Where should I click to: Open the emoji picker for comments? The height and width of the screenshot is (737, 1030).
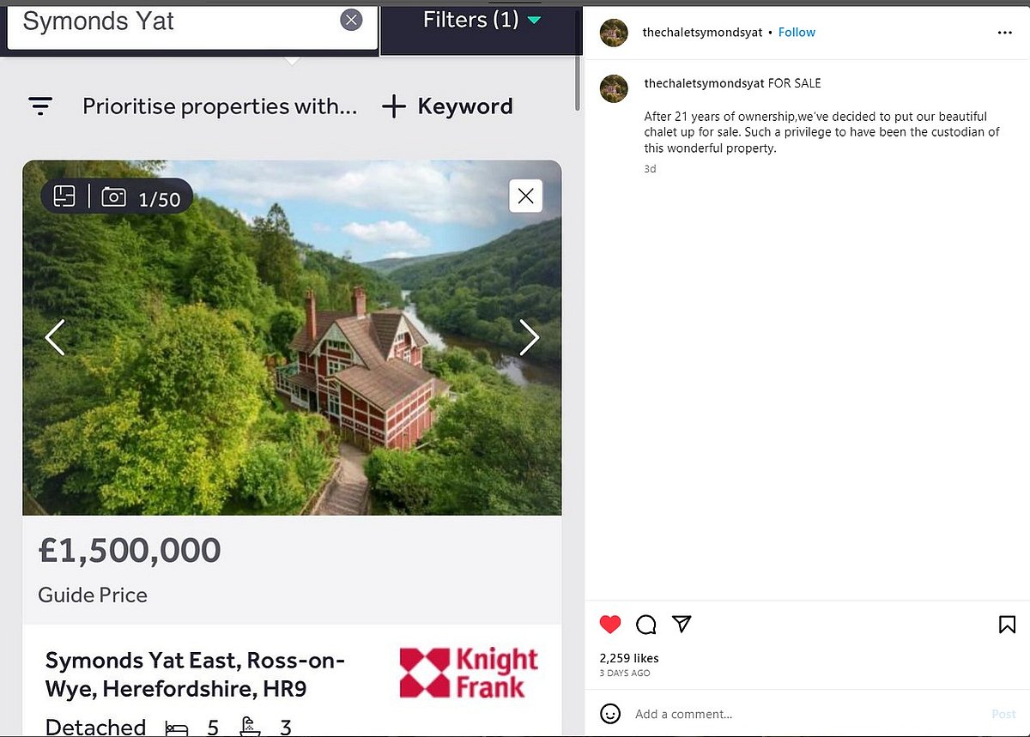click(x=610, y=714)
